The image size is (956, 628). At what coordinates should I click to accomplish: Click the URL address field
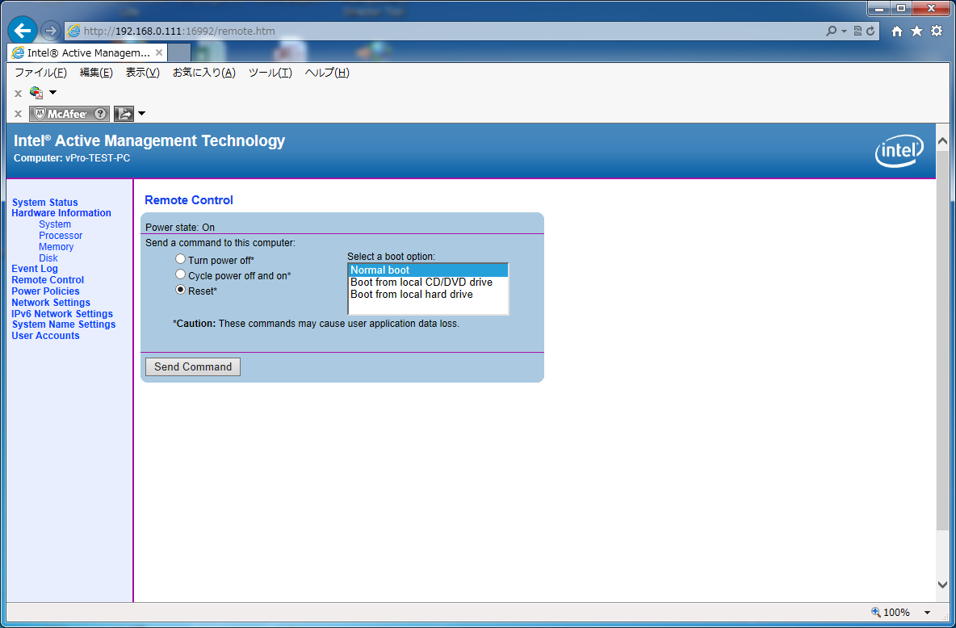pyautogui.click(x=451, y=31)
